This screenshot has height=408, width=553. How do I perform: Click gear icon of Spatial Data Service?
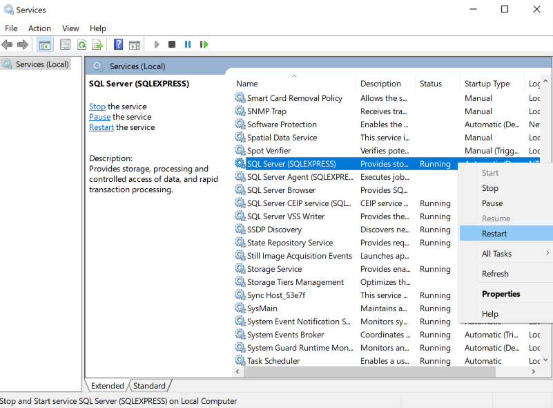(x=240, y=137)
